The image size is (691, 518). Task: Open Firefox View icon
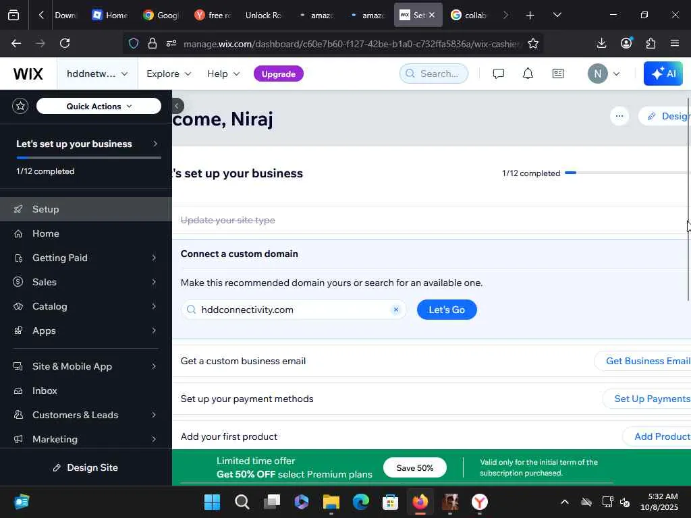click(13, 15)
